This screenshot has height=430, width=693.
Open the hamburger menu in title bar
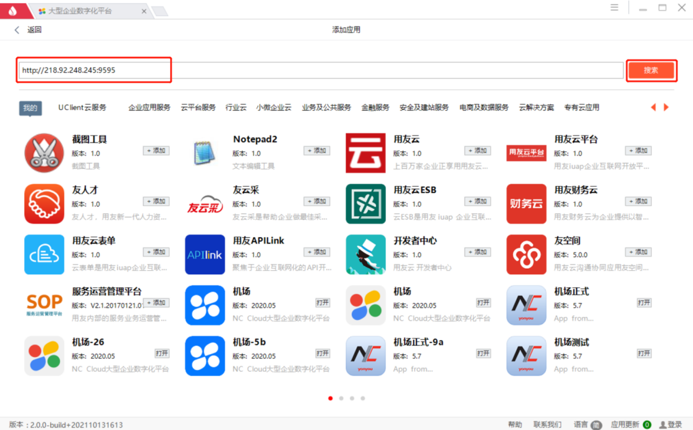(x=614, y=7)
